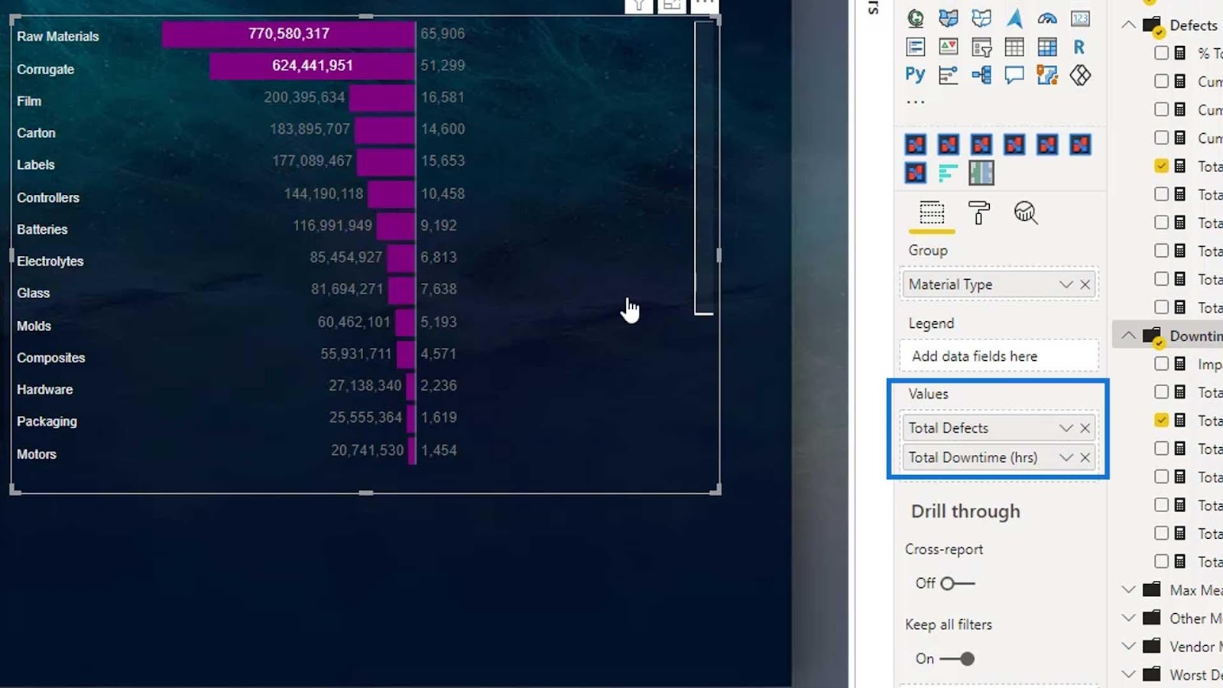
Task: Select the Python (Py) visual icon
Action: point(915,75)
